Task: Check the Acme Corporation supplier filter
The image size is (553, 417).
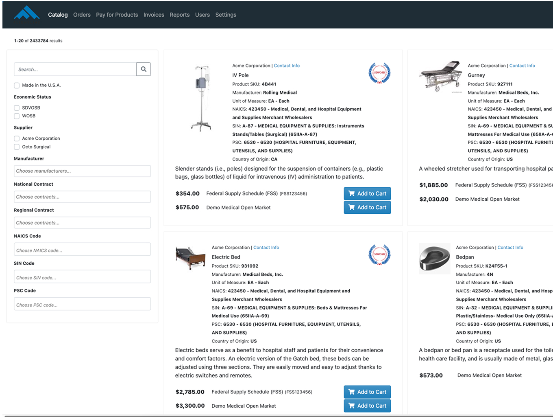Action: click(x=17, y=138)
